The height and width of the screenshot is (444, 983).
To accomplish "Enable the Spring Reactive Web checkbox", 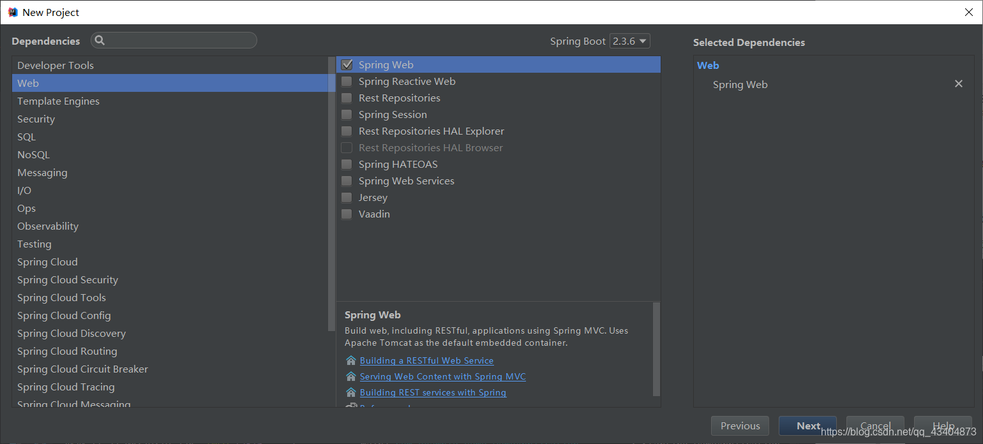I will pos(347,82).
